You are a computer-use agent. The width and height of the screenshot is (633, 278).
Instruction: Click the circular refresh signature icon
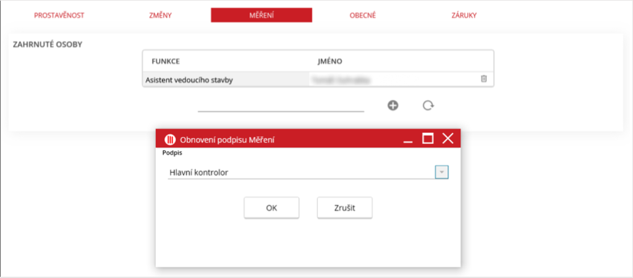(428, 106)
